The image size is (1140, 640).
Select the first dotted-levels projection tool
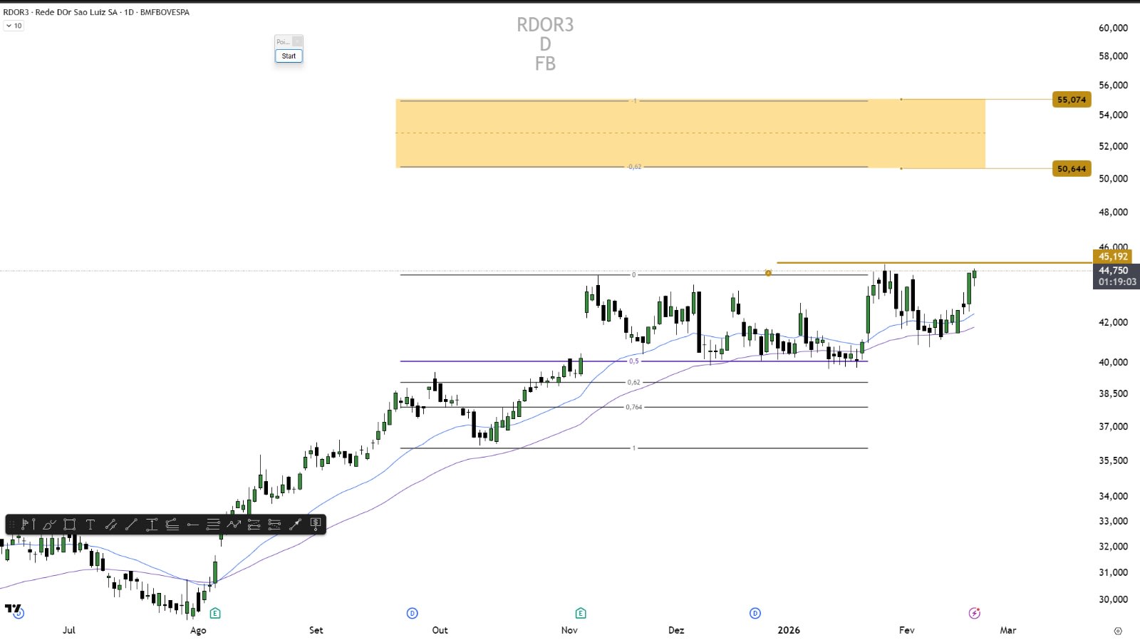[254, 525]
